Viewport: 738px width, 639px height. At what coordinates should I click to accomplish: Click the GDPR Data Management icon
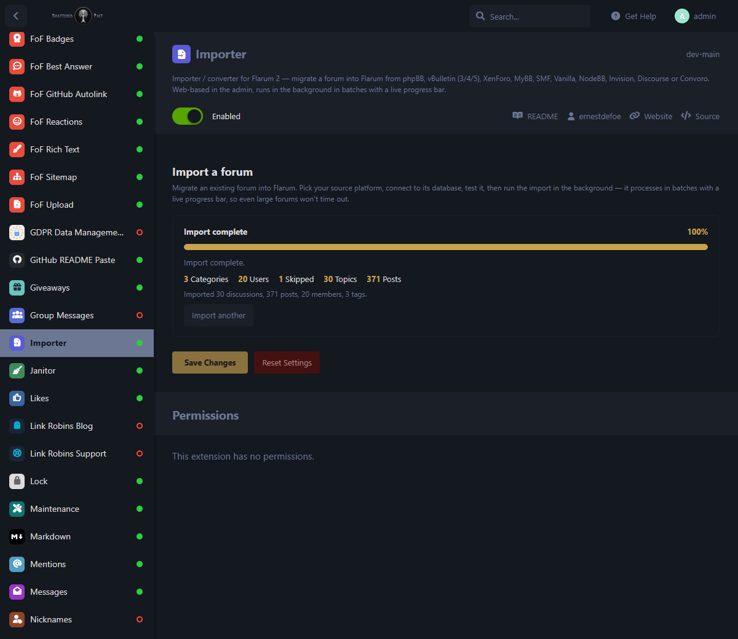click(x=17, y=232)
